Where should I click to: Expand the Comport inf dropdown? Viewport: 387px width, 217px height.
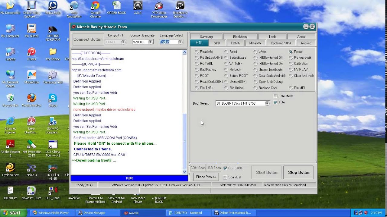pyautogui.click(x=123, y=42)
